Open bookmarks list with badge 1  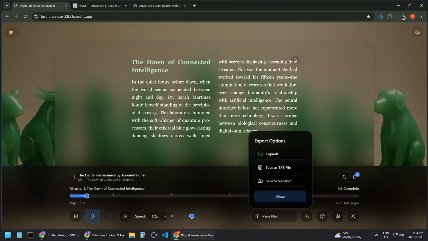tap(355, 177)
